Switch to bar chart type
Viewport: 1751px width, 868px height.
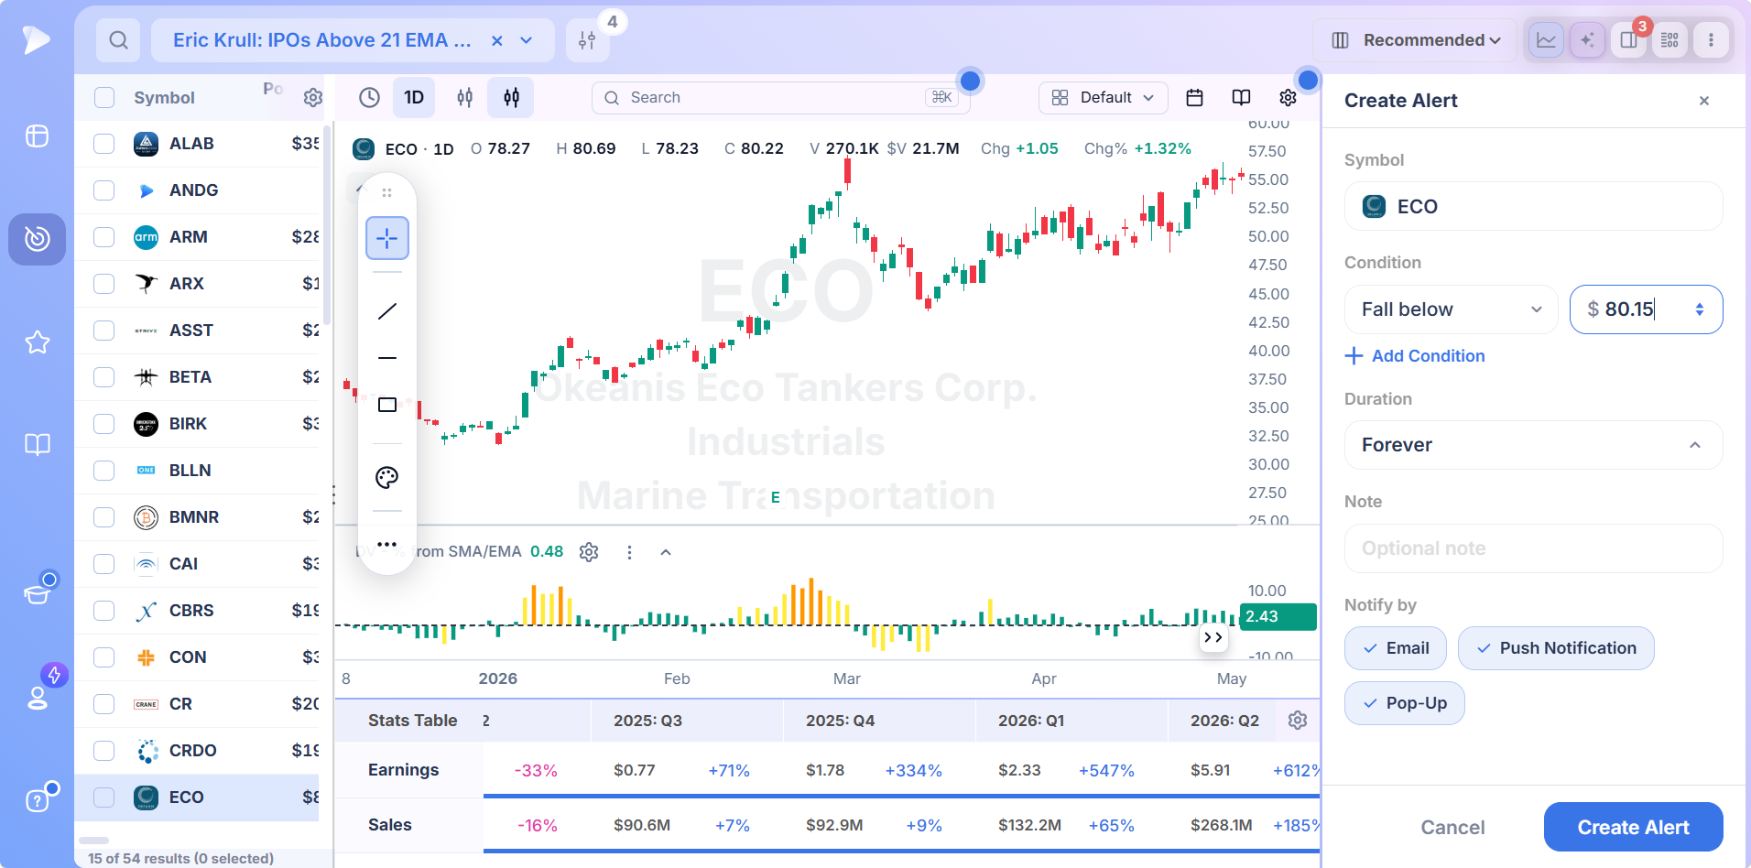464,97
